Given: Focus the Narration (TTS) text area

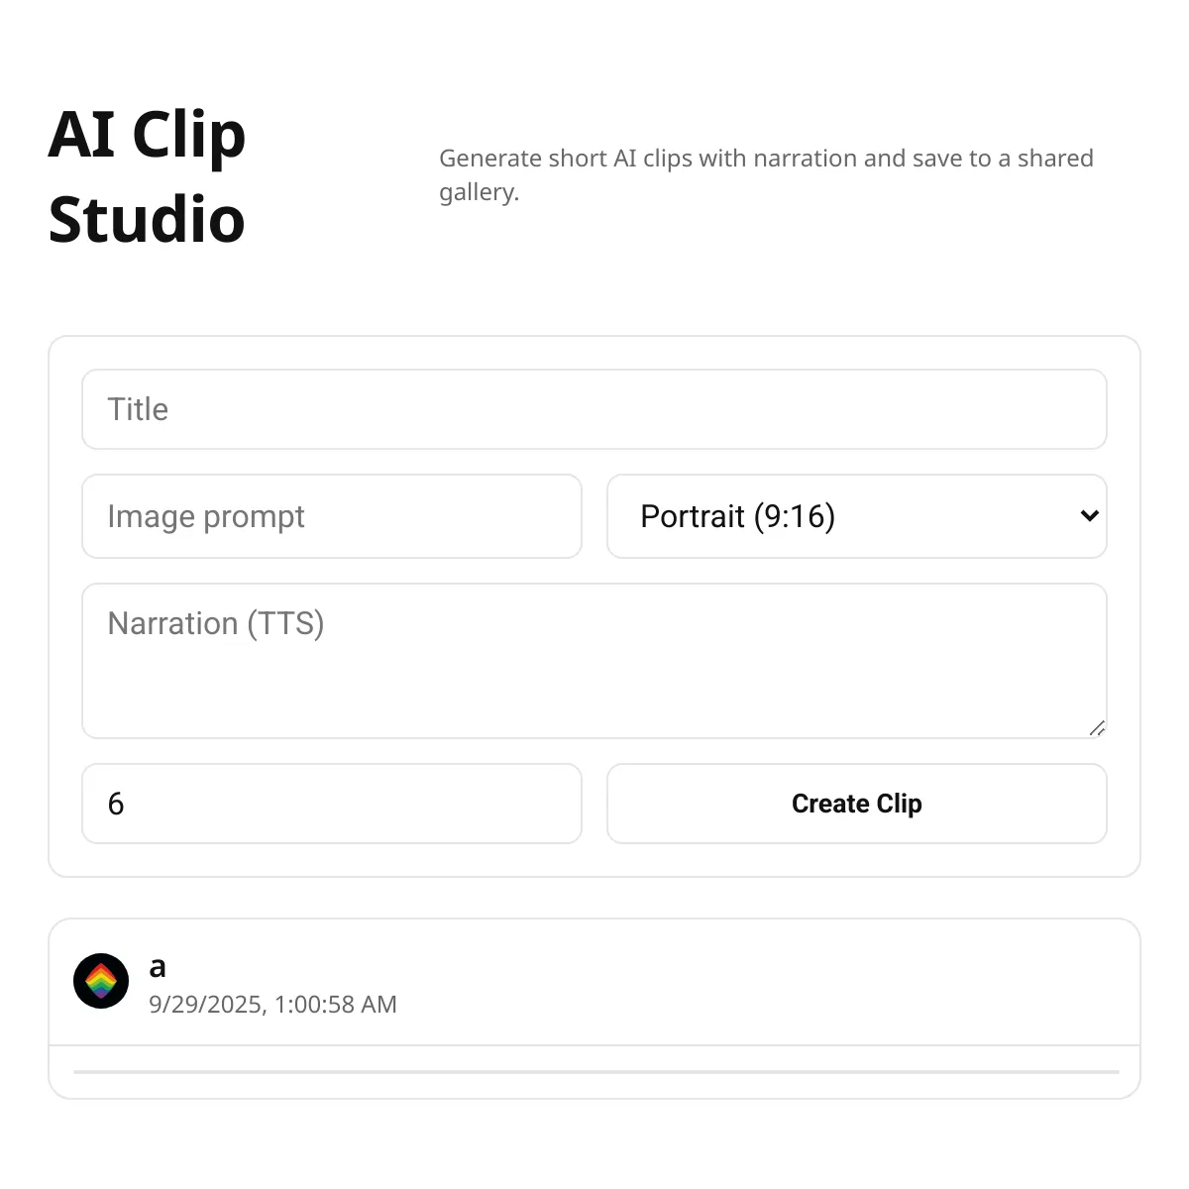Looking at the screenshot, I should pyautogui.click(x=594, y=660).
